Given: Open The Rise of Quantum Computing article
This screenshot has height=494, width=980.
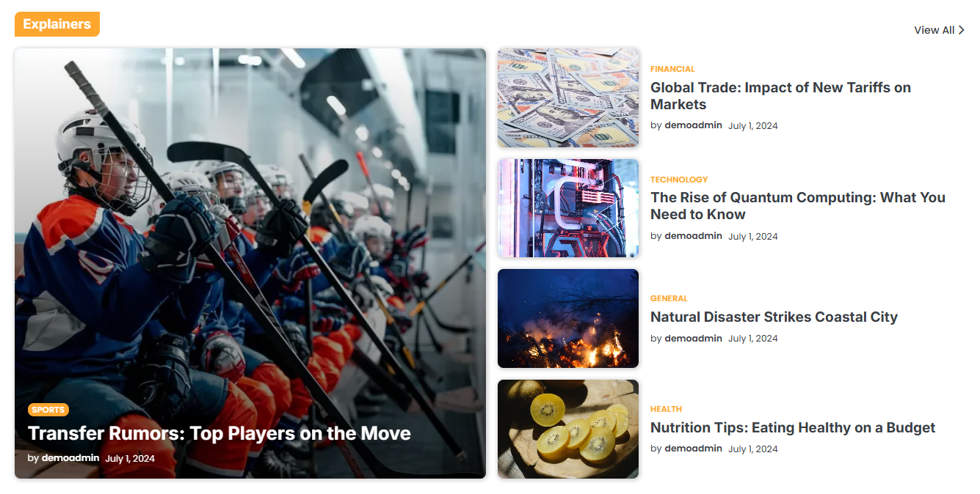Looking at the screenshot, I should pyautogui.click(x=798, y=206).
